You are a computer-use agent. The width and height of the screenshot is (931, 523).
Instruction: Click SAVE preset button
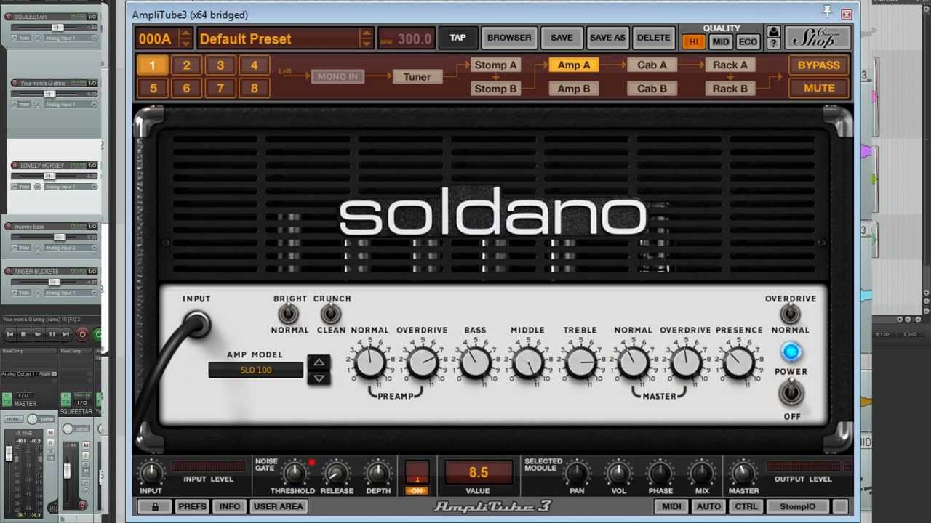562,38
